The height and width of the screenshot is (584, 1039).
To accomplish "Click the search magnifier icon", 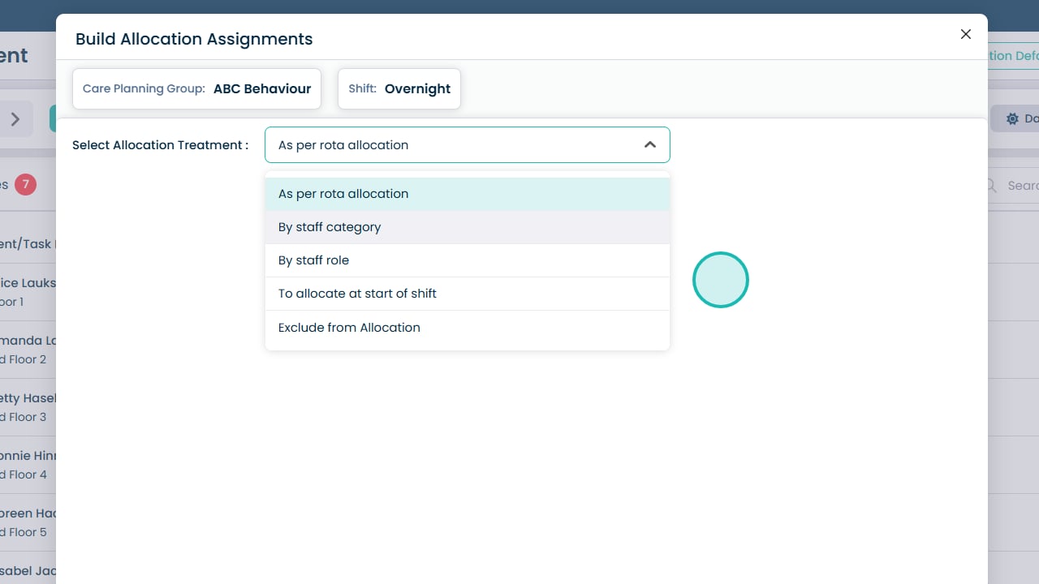I will click(x=992, y=186).
